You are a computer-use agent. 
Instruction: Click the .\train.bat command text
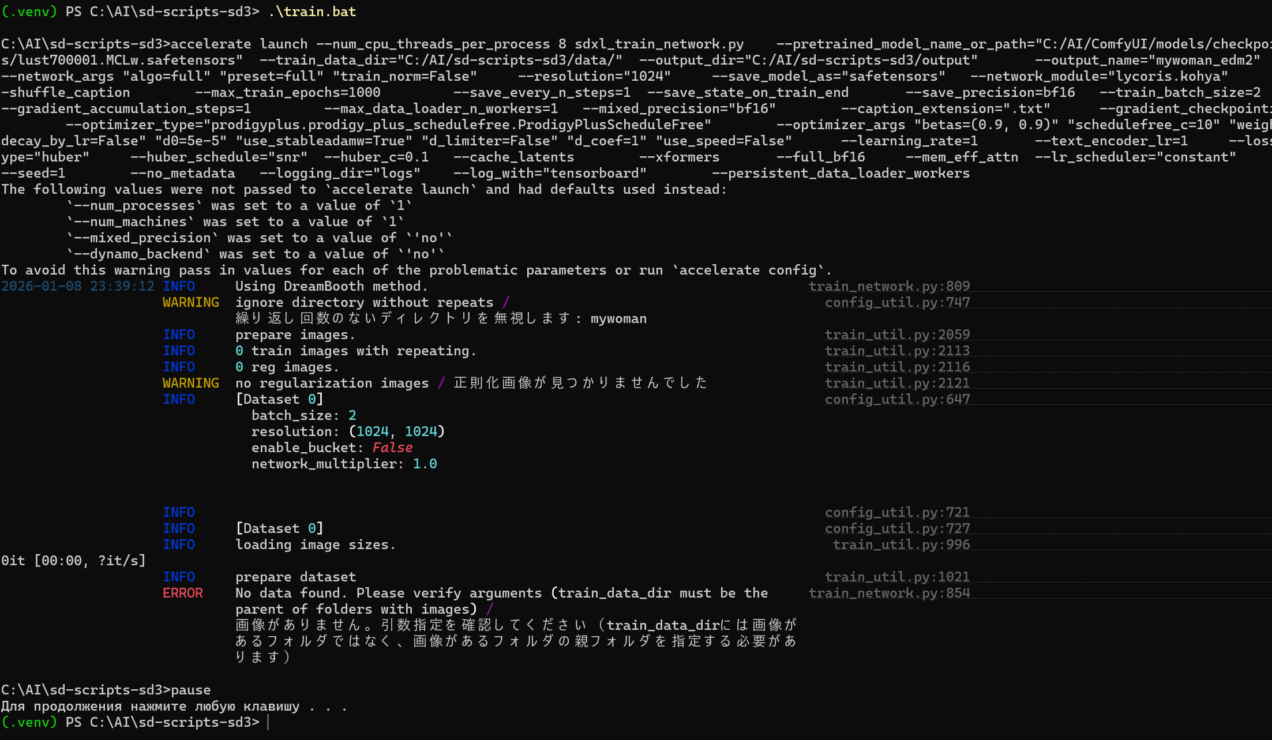[x=312, y=12]
